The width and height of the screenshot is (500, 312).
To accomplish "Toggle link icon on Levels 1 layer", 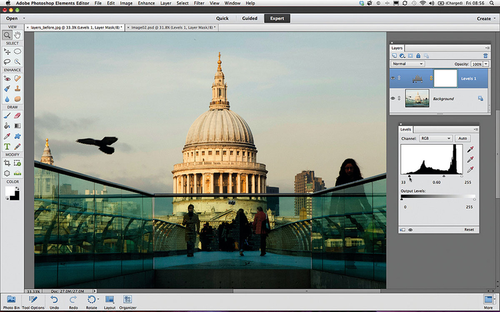I will 399,78.
